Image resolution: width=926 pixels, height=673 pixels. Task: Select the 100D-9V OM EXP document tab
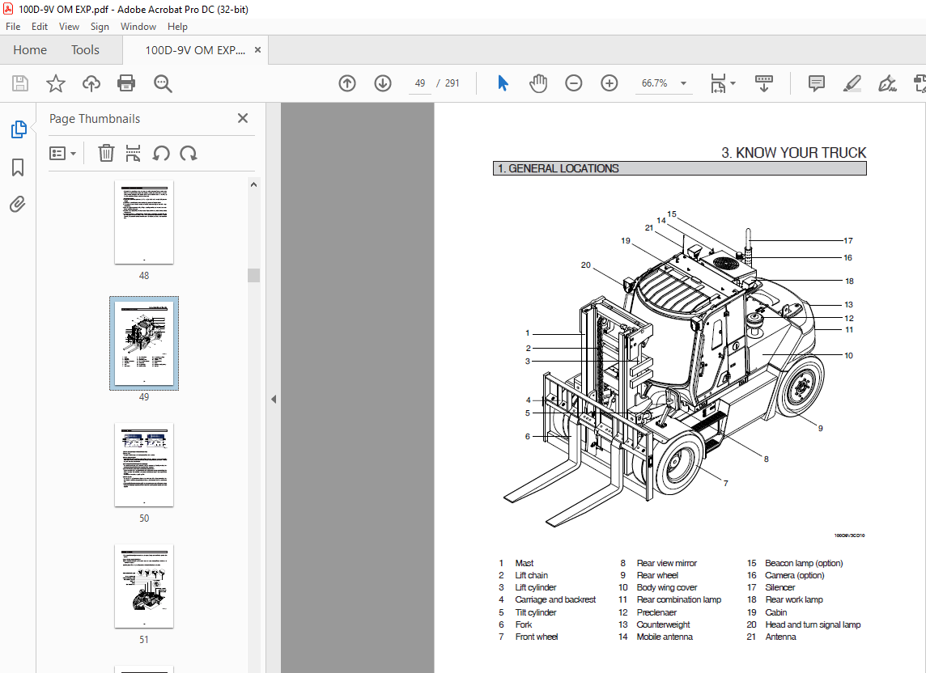coord(194,50)
